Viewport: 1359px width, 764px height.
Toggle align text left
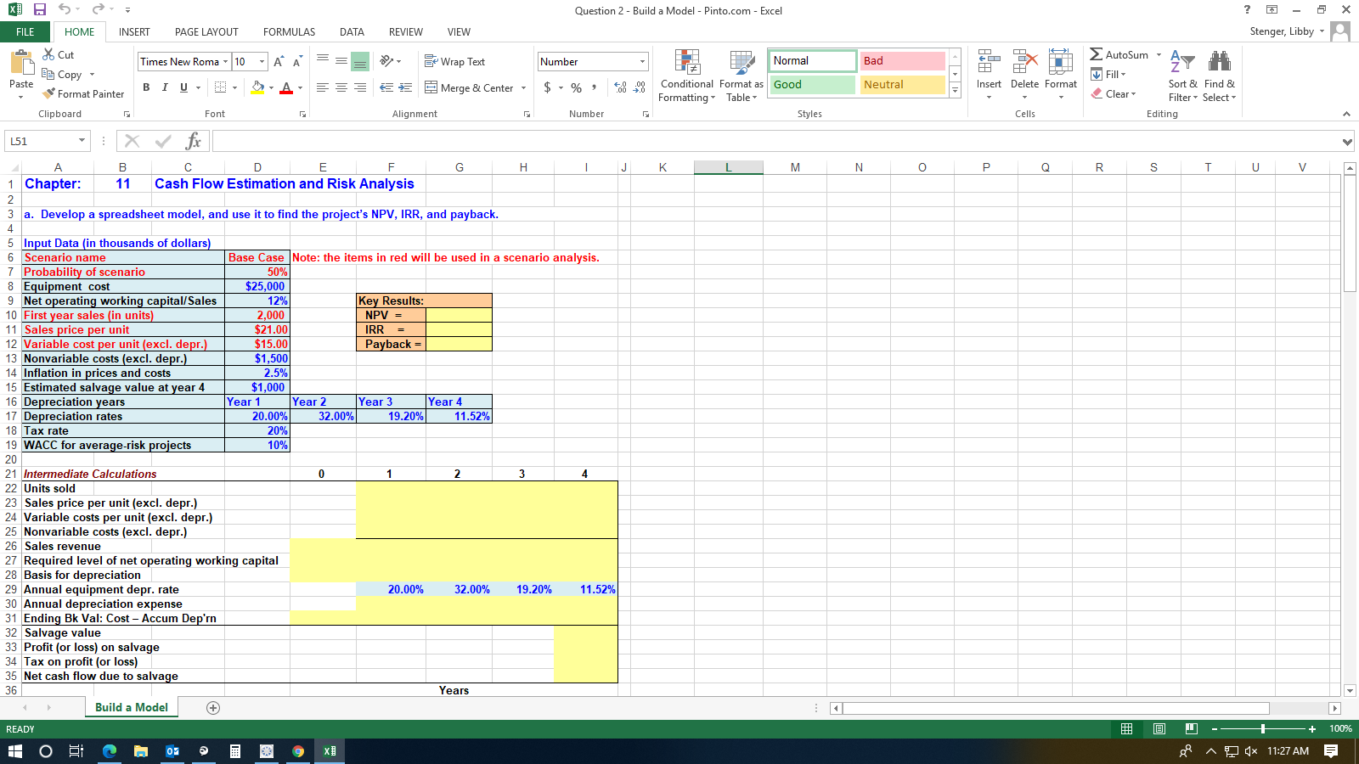323,87
